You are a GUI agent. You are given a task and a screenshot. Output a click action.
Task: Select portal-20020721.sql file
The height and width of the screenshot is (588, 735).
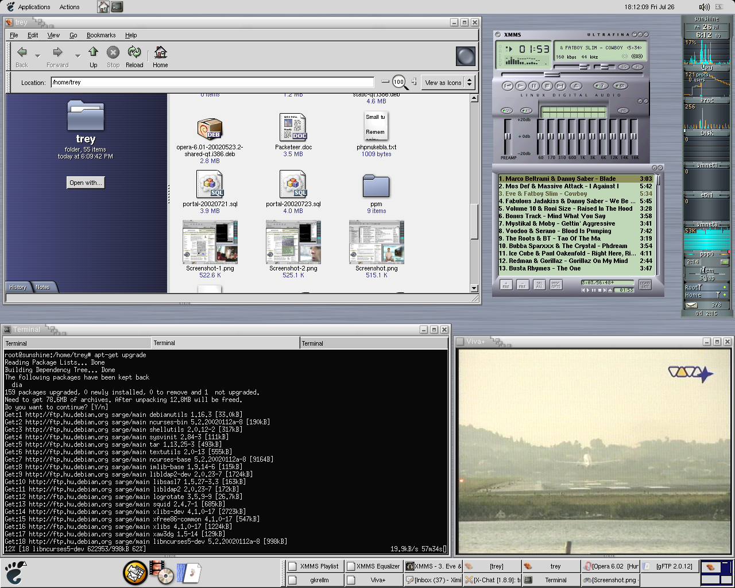210,184
